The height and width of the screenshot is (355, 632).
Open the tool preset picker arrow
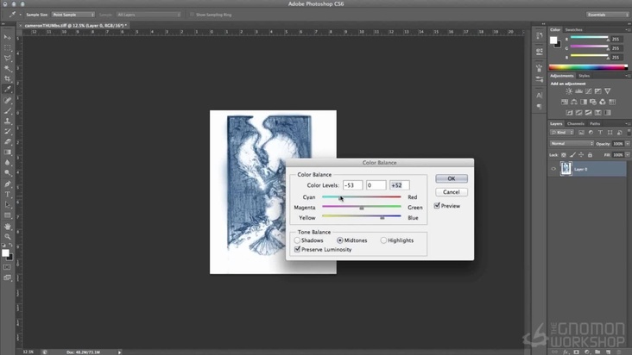pyautogui.click(x=20, y=15)
